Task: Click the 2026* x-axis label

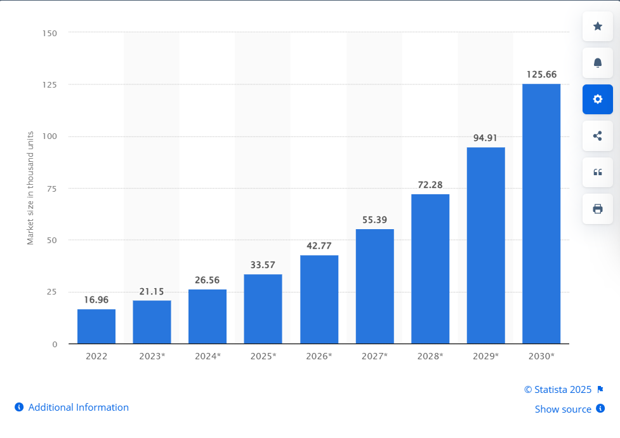Action: pos(319,356)
